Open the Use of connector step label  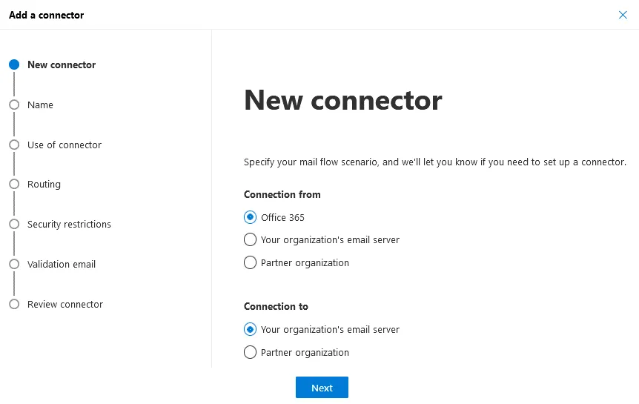64,145
